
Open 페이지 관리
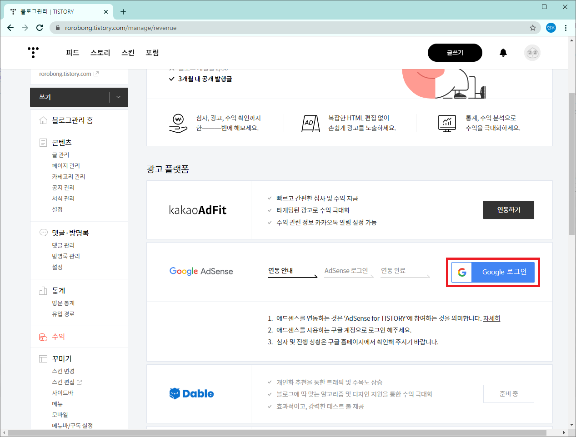coord(66,166)
